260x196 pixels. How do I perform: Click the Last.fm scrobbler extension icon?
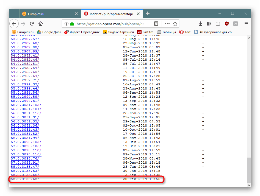pyautogui.click(x=236, y=24)
